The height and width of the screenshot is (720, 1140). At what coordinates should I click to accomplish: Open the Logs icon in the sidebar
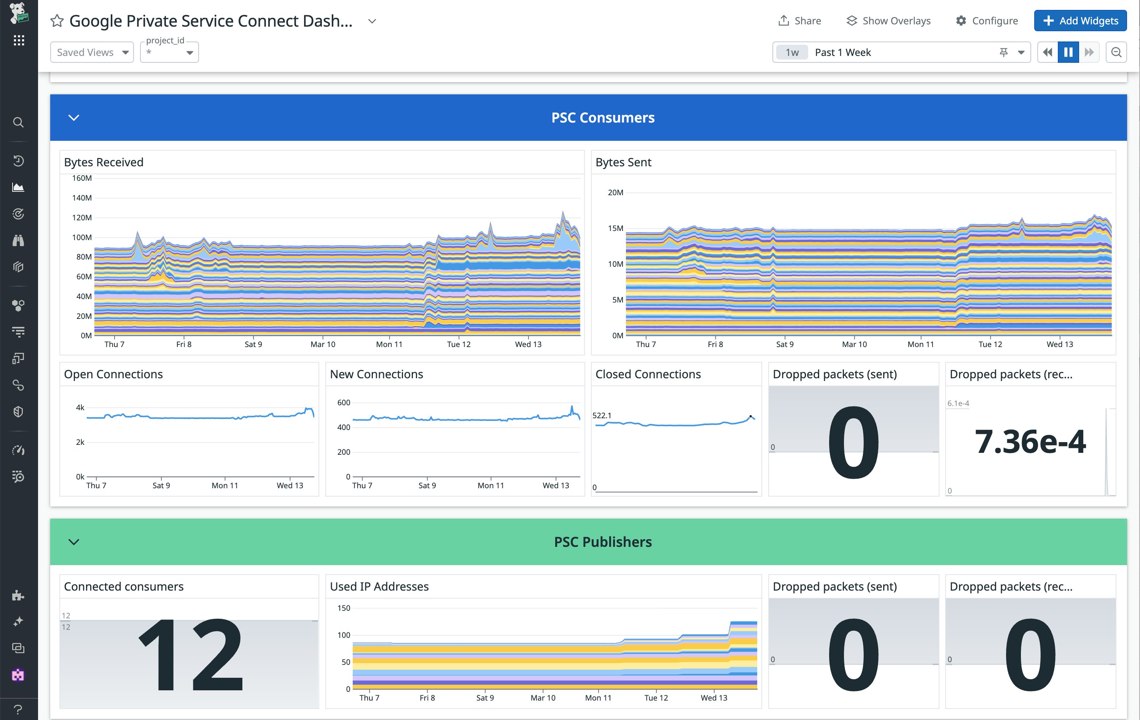pyautogui.click(x=19, y=332)
